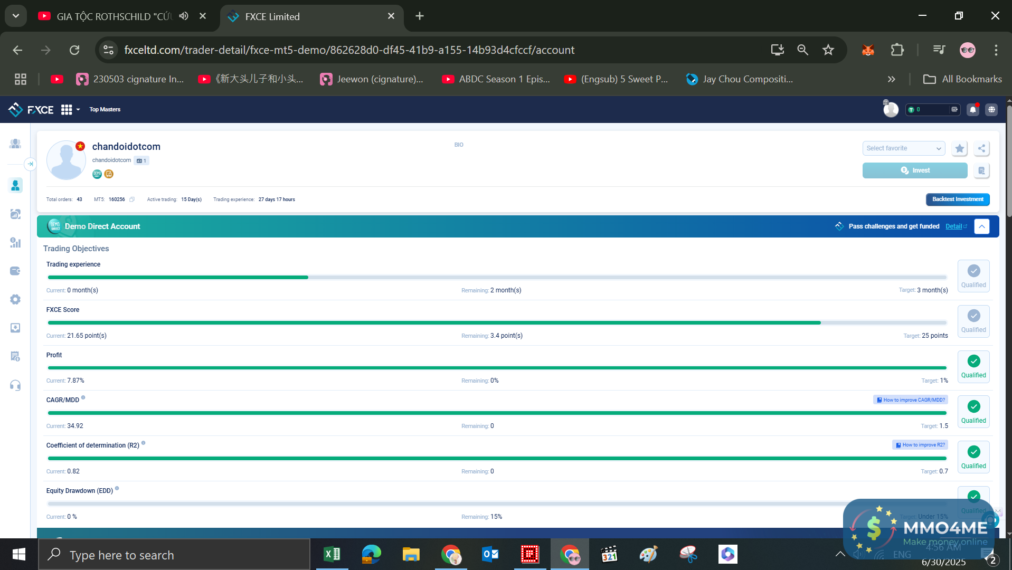Expand the left sidebar with arrow toggle
The image size is (1012, 570).
click(x=30, y=164)
